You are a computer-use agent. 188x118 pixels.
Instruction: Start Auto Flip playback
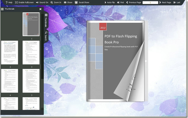pos(110,2)
